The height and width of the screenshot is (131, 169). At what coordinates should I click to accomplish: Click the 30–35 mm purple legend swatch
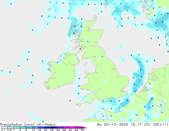click(60, 128)
